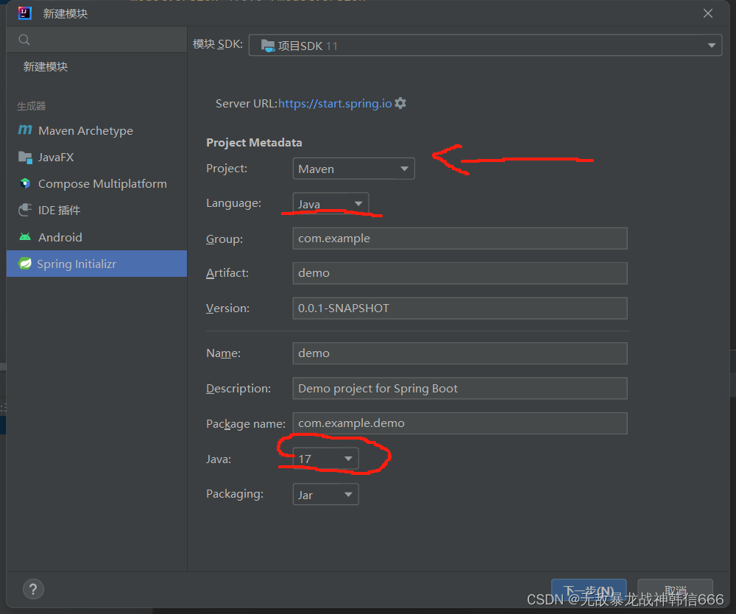The width and height of the screenshot is (736, 614).
Task: Open the 模块 SDK dropdown
Action: (485, 46)
